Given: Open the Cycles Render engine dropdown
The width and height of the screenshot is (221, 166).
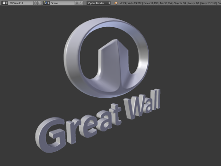Looking at the screenshot, I should pos(99,3).
